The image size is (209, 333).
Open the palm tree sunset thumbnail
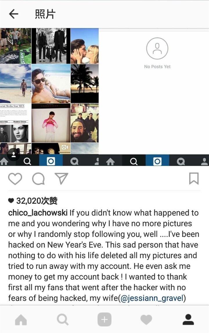84,83
